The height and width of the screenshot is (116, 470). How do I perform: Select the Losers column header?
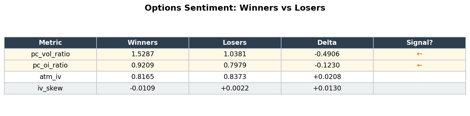235,43
